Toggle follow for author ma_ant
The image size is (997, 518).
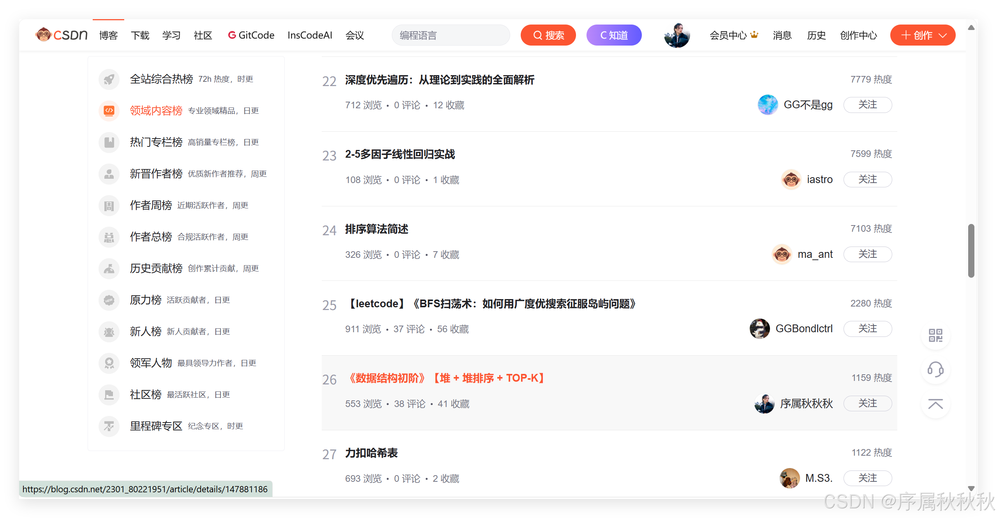[867, 254]
